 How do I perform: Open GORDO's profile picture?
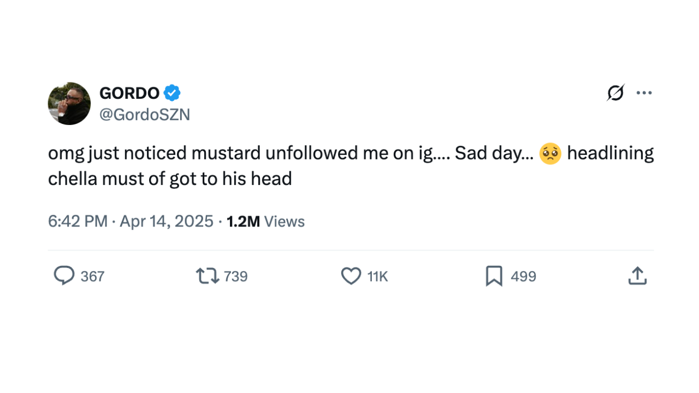69,104
